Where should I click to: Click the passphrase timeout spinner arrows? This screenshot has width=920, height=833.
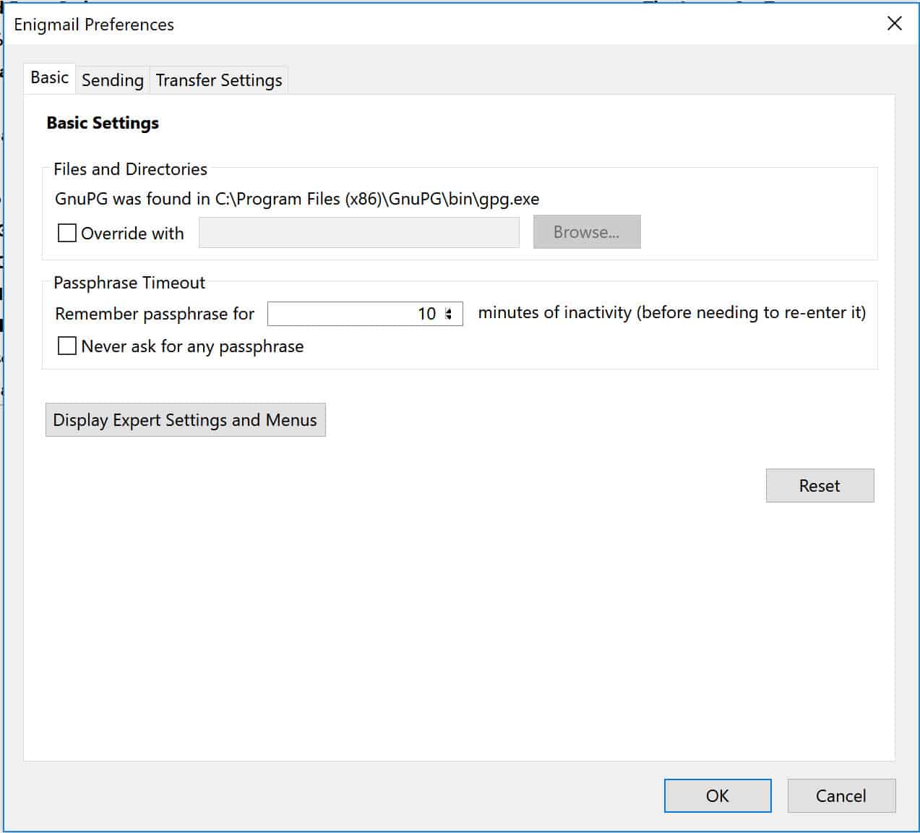tap(449, 314)
